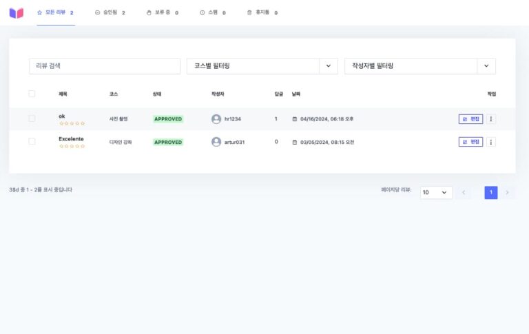Check the box for 'Excelente' review

coord(32,142)
